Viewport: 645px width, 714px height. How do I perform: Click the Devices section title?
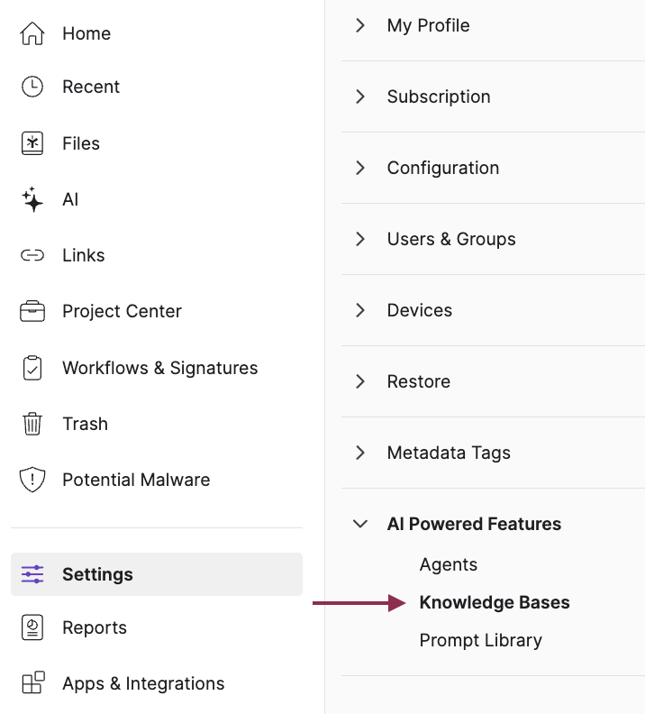(420, 310)
